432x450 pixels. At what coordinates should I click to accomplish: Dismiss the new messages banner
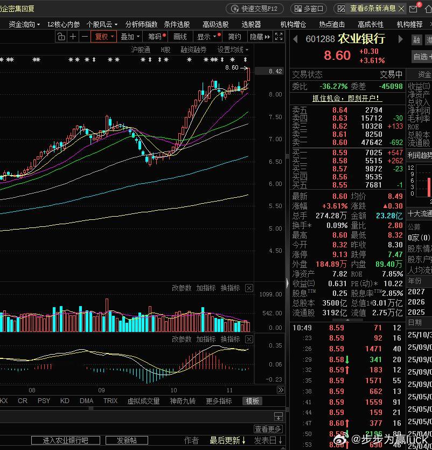401,9
